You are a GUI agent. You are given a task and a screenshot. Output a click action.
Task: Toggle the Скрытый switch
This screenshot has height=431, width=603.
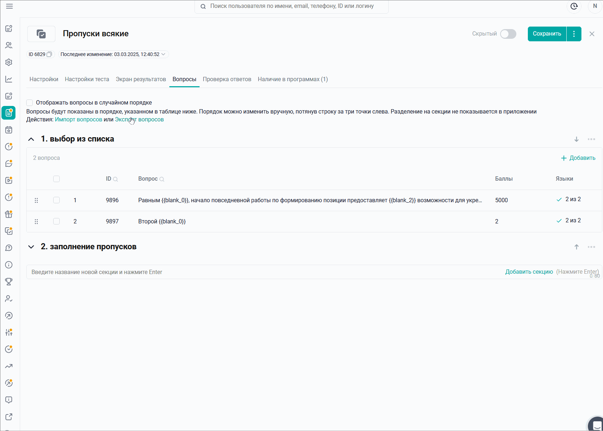508,34
